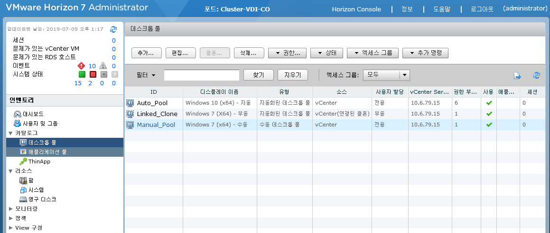550x233 pixels.
Task: Click the 영구 디스크 disk icon
Action: 23,199
